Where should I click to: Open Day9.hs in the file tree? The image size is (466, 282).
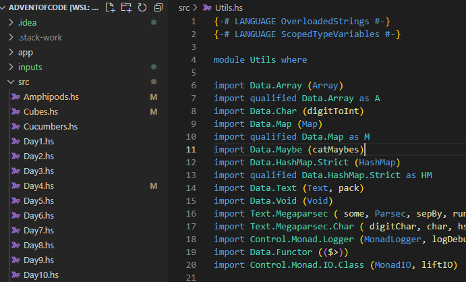tap(38, 260)
